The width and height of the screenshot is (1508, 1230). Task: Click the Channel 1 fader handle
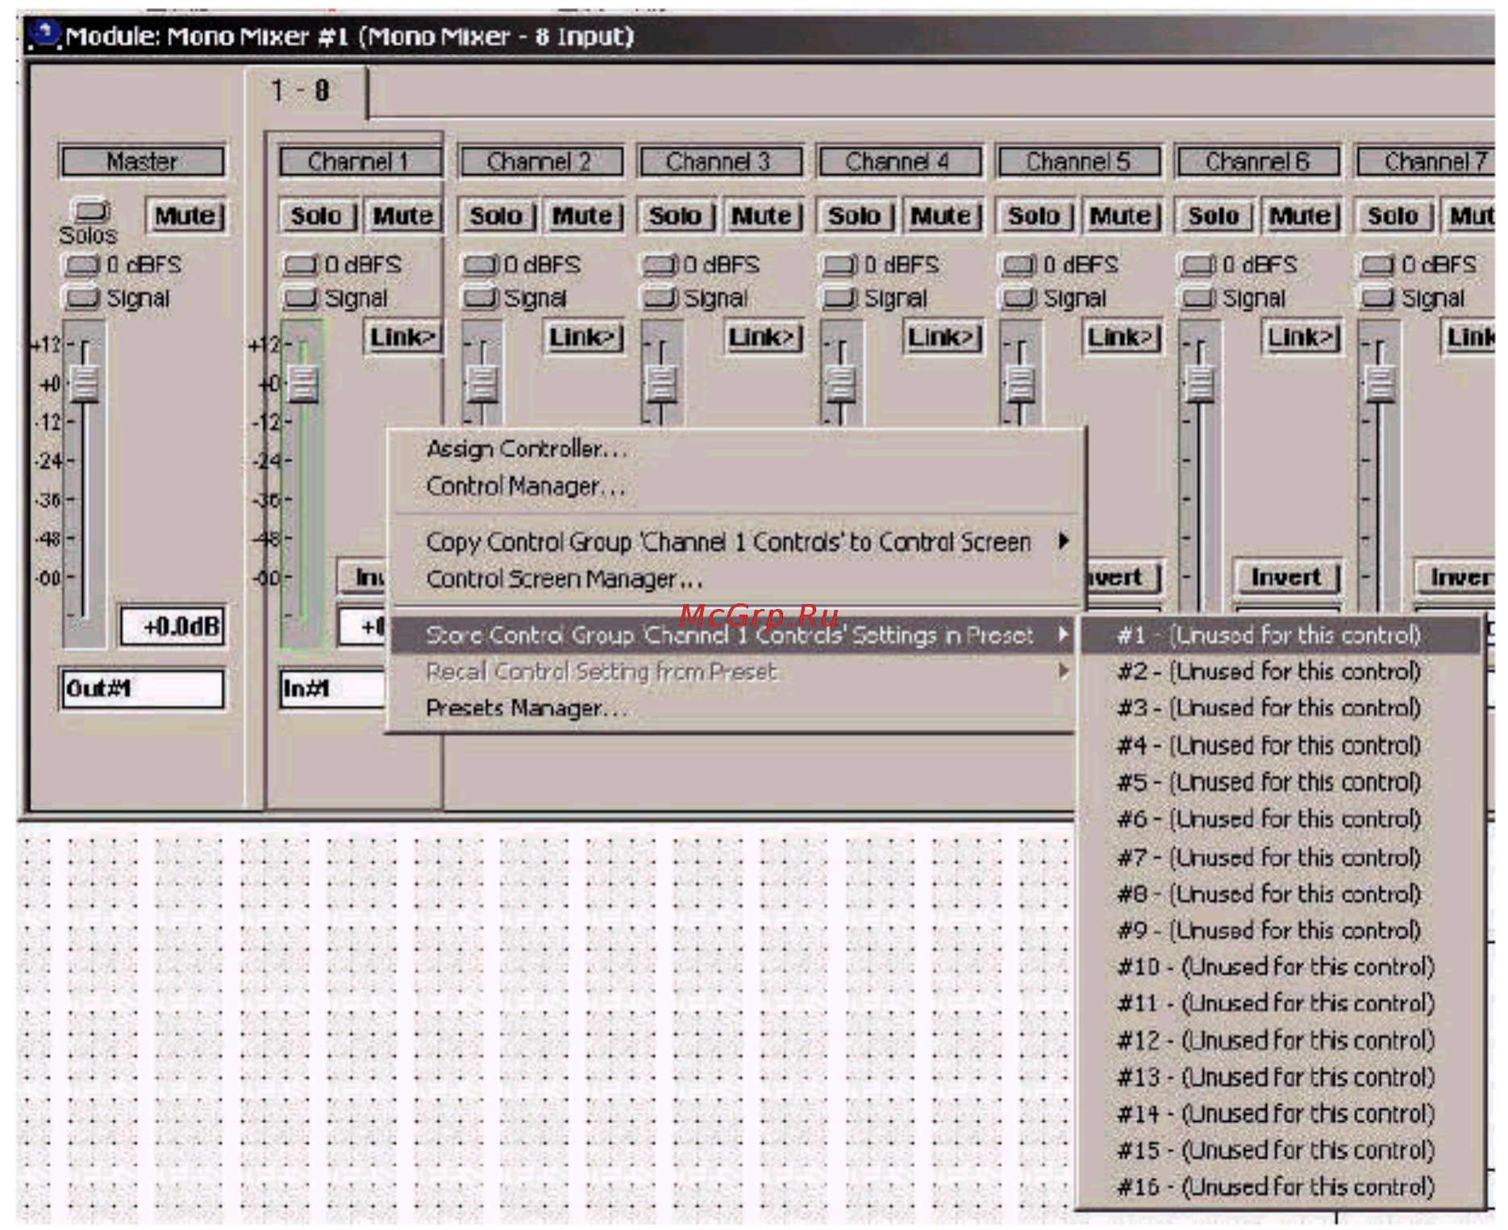303,382
